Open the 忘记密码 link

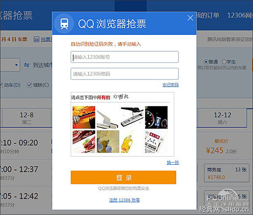pos(171,85)
